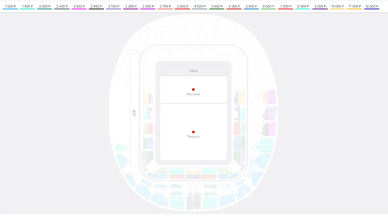The height and width of the screenshot is (216, 388).
Task: Select the 7 000 ₽ price legend item
Action: tap(286, 6)
